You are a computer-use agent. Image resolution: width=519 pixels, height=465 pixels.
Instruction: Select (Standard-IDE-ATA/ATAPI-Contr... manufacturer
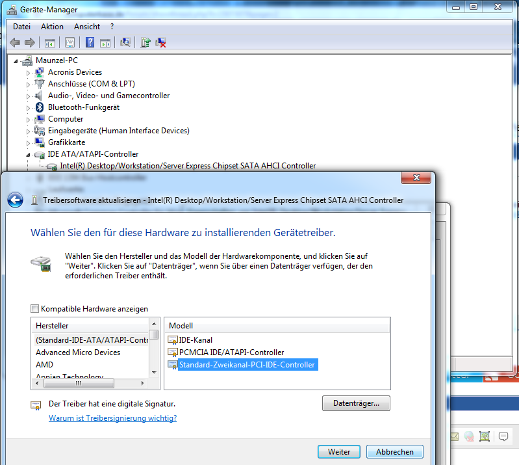click(x=92, y=339)
